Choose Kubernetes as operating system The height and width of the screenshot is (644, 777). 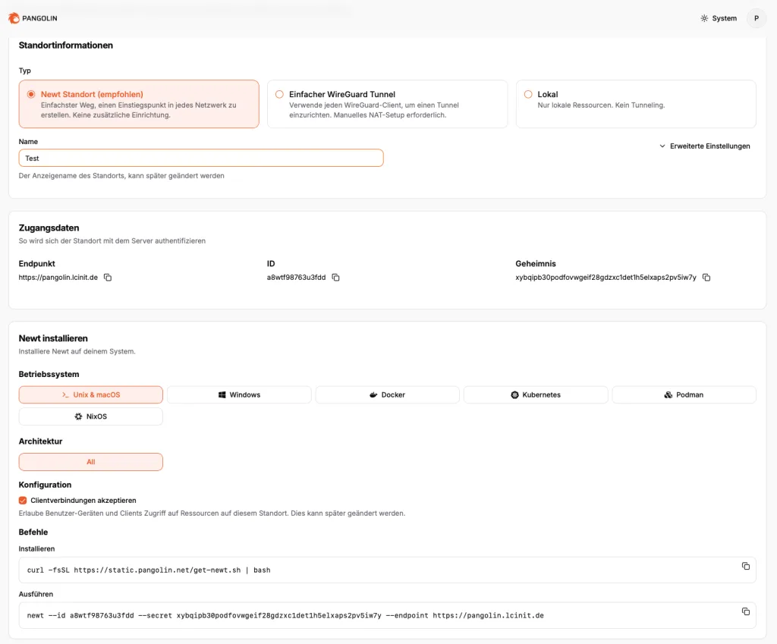(536, 395)
